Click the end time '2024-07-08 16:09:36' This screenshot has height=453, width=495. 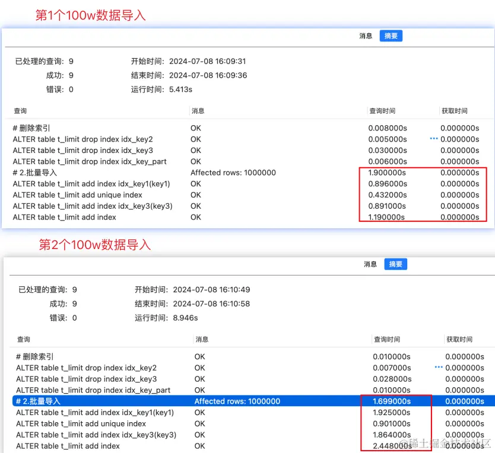pyautogui.click(x=208, y=75)
